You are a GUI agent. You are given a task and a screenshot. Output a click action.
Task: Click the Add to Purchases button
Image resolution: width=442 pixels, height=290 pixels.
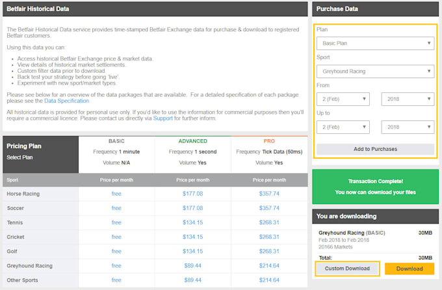(x=375, y=149)
